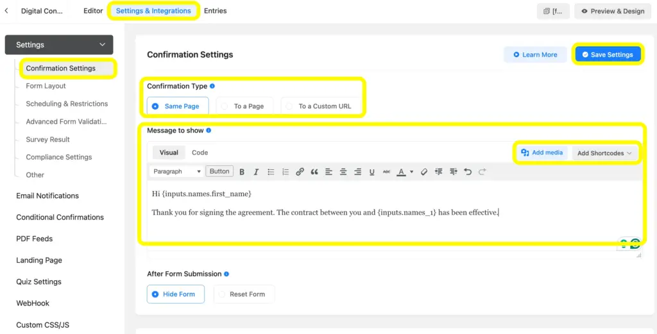The image size is (657, 334).
Task: Collapse the Settings sidebar section
Action: point(59,45)
